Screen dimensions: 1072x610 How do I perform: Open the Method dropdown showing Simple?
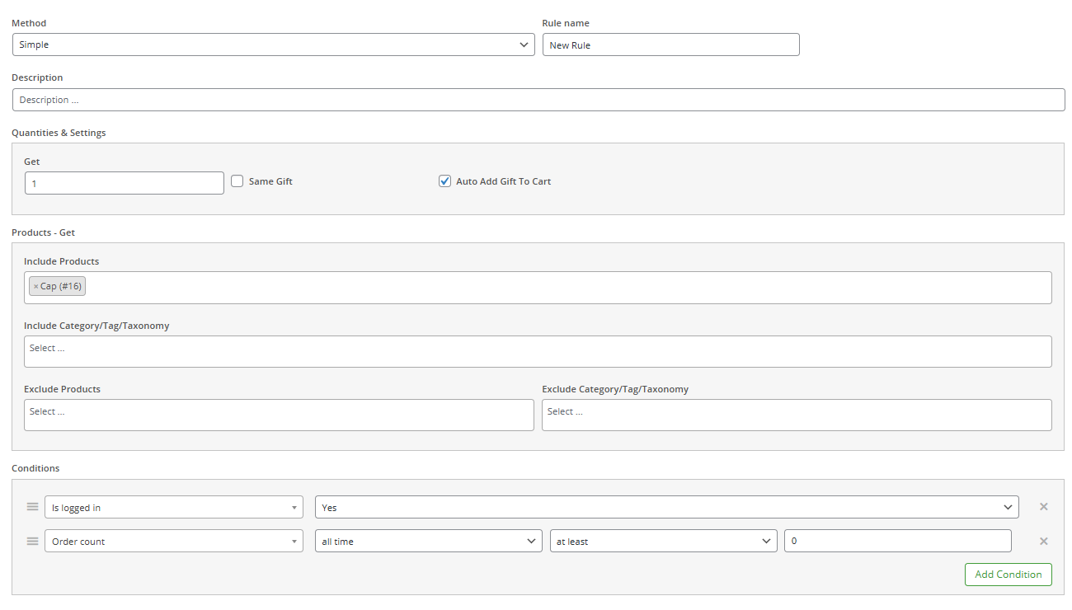coord(272,44)
